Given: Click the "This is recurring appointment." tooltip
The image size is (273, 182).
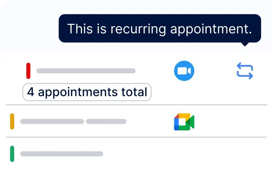Looking at the screenshot, I should point(160,28).
